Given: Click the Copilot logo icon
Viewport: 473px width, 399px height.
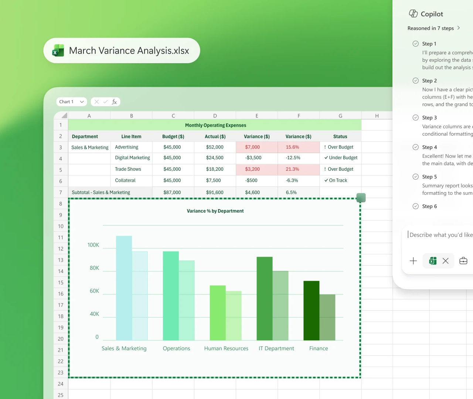Looking at the screenshot, I should tap(413, 14).
